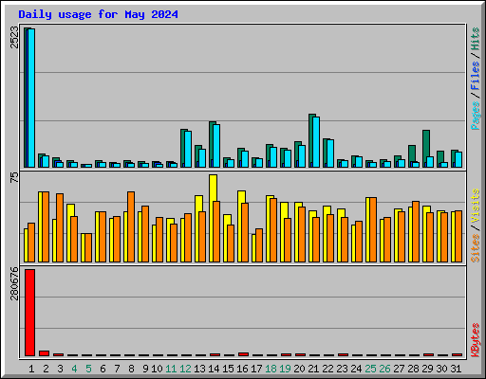Click the Visits legend label
486x379 pixels.
(x=475, y=207)
